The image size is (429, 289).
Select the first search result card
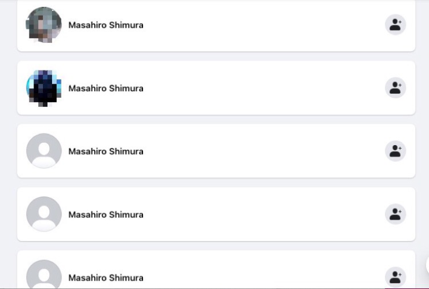[x=216, y=25]
